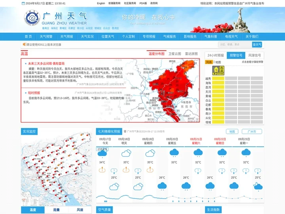Click today's 09月17日 daytime rain cloud icon
The width and height of the screenshot is (285, 214).
[102, 154]
